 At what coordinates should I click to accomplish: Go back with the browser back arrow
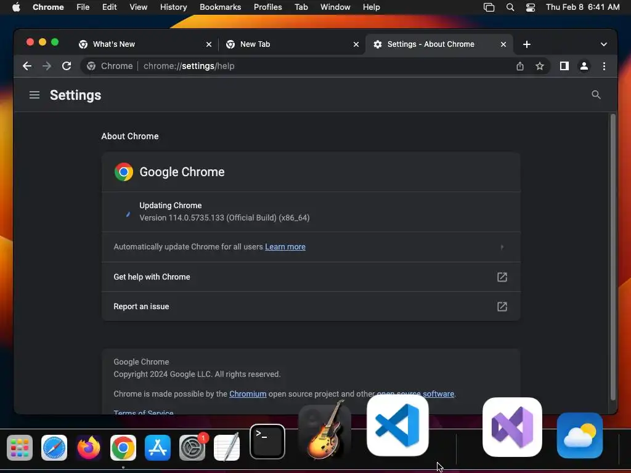click(x=27, y=66)
